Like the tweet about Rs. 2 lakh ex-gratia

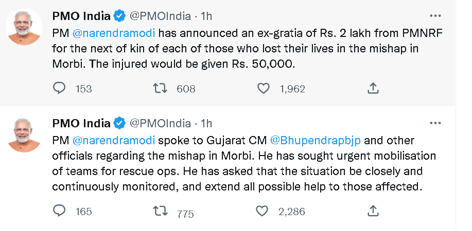[264, 88]
